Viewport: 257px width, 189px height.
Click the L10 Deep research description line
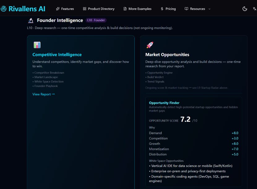click(x=100, y=28)
